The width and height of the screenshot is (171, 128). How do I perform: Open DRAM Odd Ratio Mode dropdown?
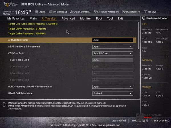pos(113,93)
